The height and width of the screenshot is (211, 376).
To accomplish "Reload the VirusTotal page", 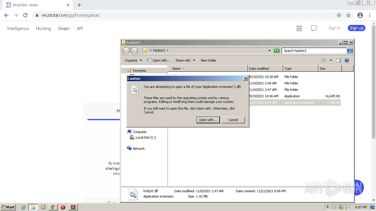I will [x=25, y=15].
